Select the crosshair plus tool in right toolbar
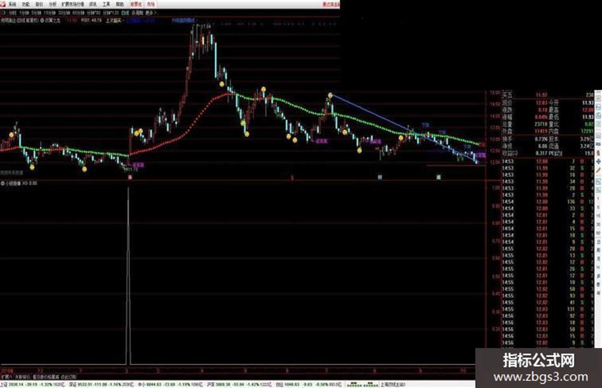This screenshot has height=388, width=602. pyautogui.click(x=598, y=161)
